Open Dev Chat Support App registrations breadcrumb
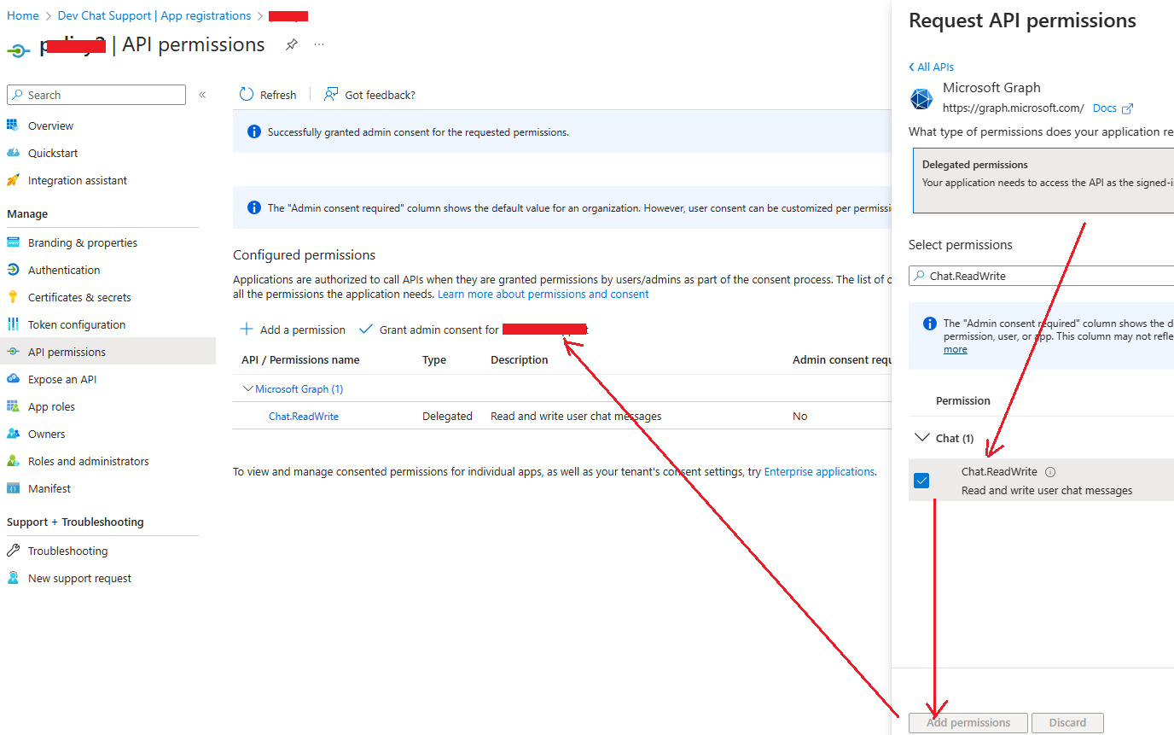 coord(154,15)
